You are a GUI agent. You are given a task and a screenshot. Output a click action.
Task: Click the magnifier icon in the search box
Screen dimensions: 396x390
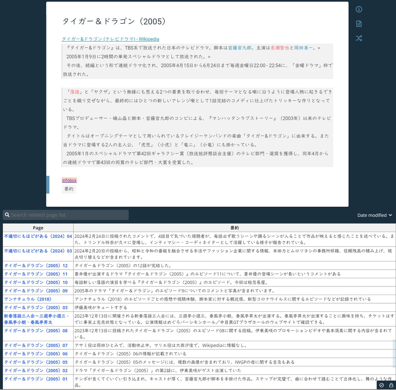(x=7, y=214)
